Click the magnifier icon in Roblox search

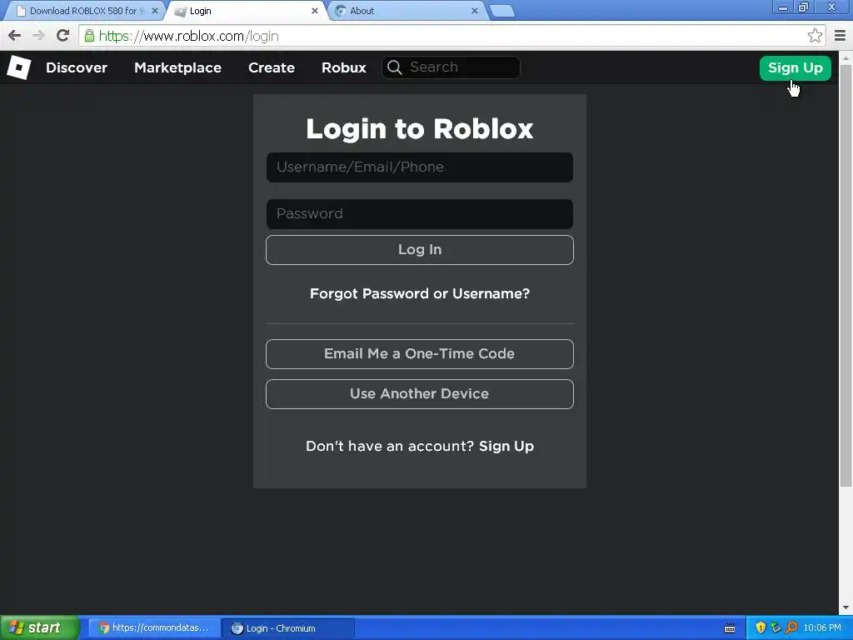point(394,67)
